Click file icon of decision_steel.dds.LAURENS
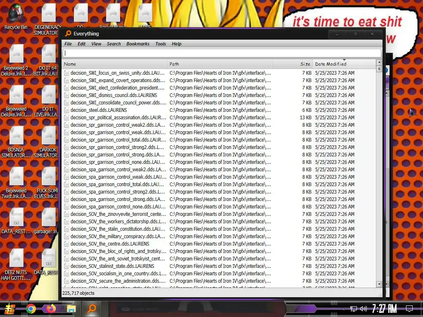The image size is (423, 317). (x=67, y=110)
